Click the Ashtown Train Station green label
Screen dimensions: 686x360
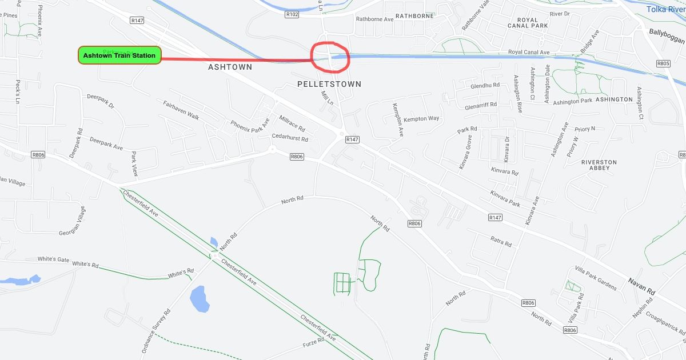(119, 55)
